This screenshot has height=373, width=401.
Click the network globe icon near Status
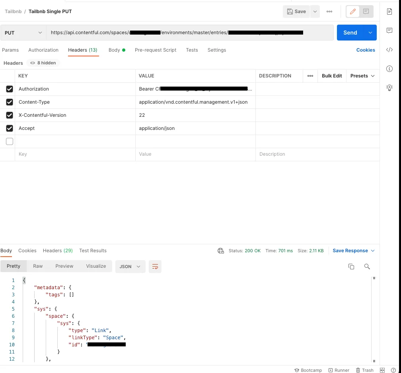pos(221,251)
